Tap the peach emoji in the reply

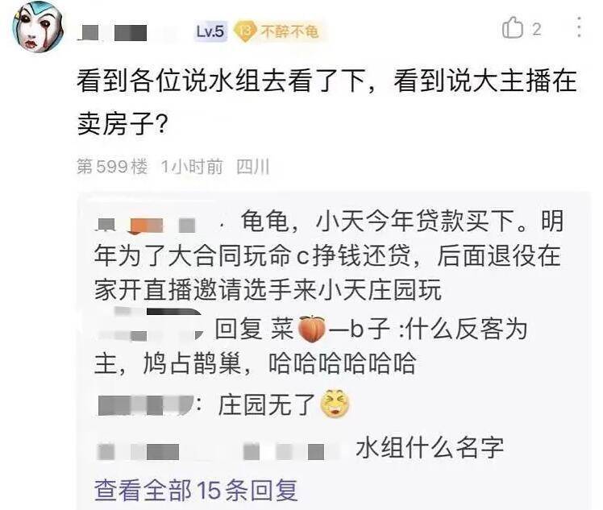312,329
